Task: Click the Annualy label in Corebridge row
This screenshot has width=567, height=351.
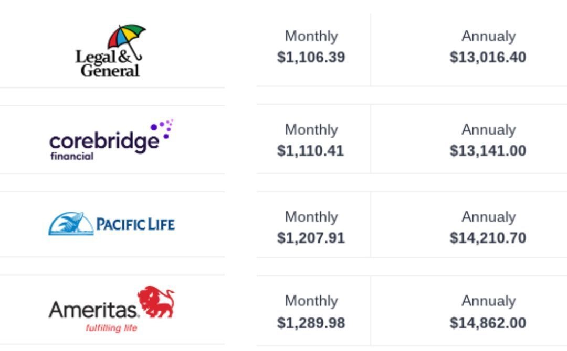Action: pos(489,130)
